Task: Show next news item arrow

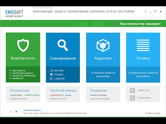Action: click(16, 112)
